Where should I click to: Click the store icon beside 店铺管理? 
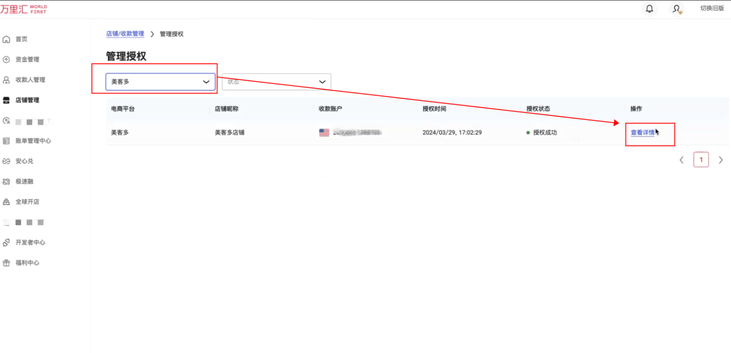7,100
